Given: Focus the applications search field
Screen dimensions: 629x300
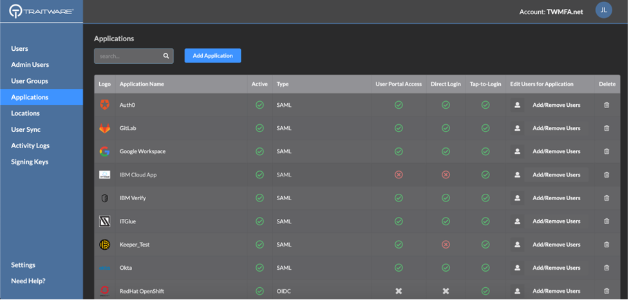Looking at the screenshot, I should (x=133, y=56).
